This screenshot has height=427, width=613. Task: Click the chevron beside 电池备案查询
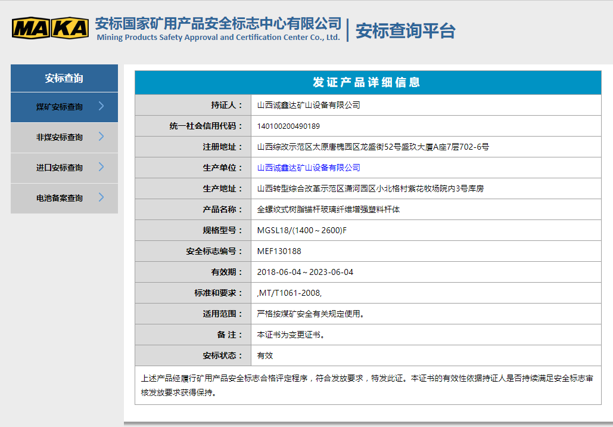(x=101, y=197)
